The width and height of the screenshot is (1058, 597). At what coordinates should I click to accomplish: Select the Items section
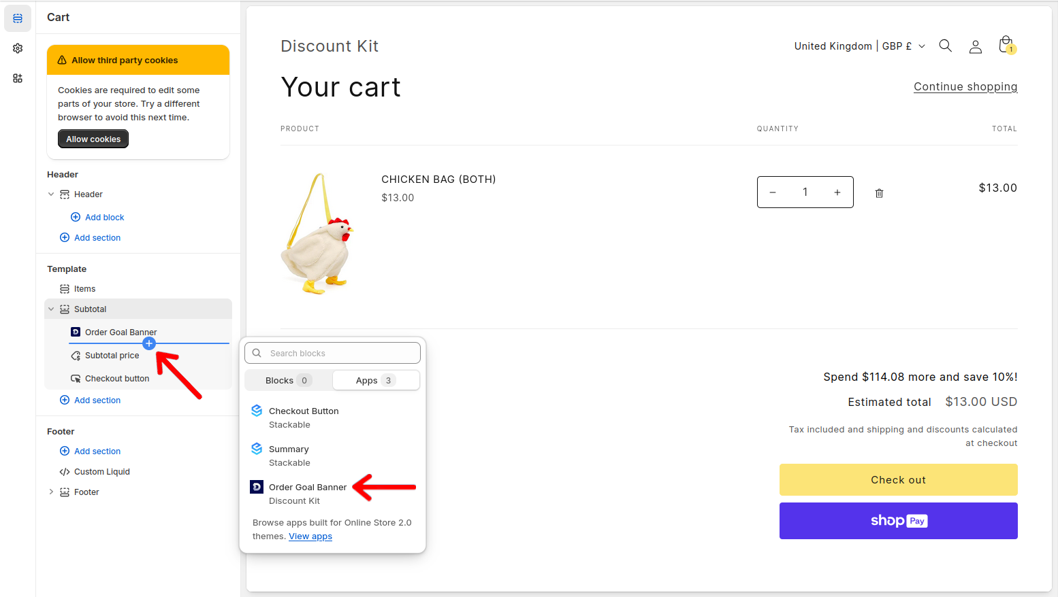coord(84,288)
